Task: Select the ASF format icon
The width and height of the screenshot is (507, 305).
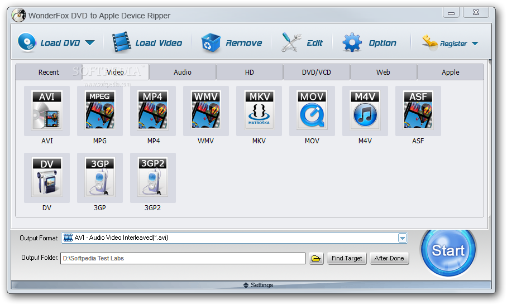Action: [x=418, y=110]
